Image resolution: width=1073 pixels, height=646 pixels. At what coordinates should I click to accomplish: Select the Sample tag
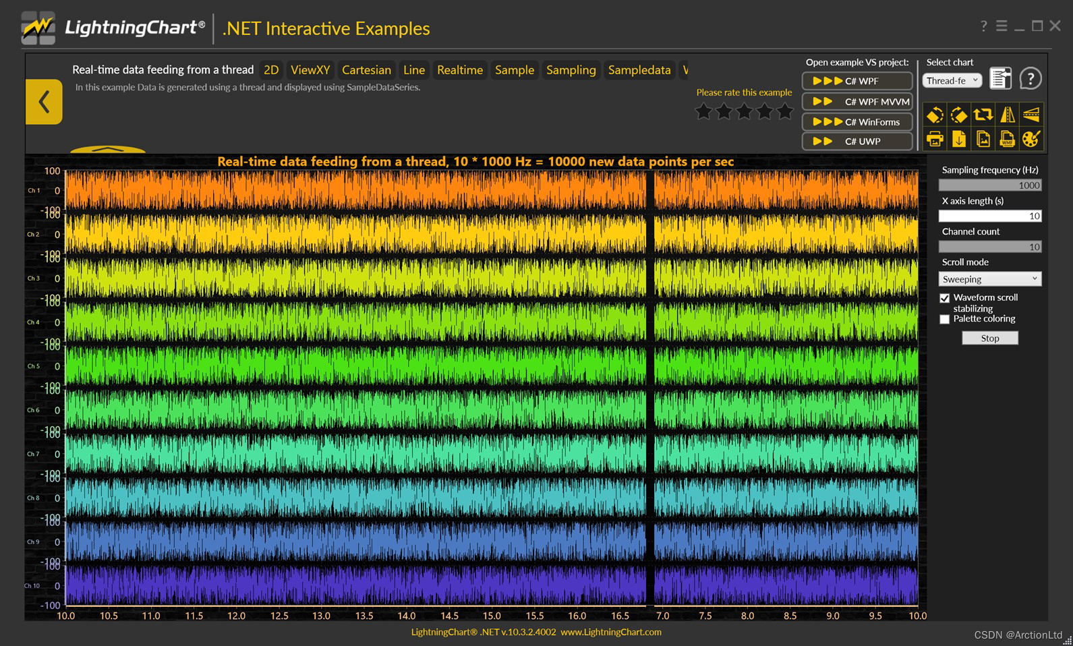[x=515, y=70]
